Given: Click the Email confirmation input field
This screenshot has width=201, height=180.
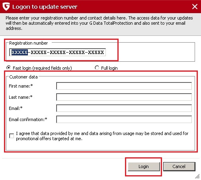Looking at the screenshot, I should coord(124,119).
